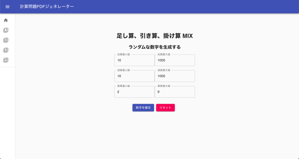Focus the 加算最小値 input field
Screen dimensions: 299x159
135,60
